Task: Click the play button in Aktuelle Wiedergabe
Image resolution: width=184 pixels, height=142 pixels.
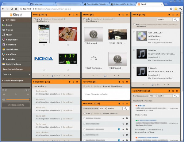Action: 16,94
